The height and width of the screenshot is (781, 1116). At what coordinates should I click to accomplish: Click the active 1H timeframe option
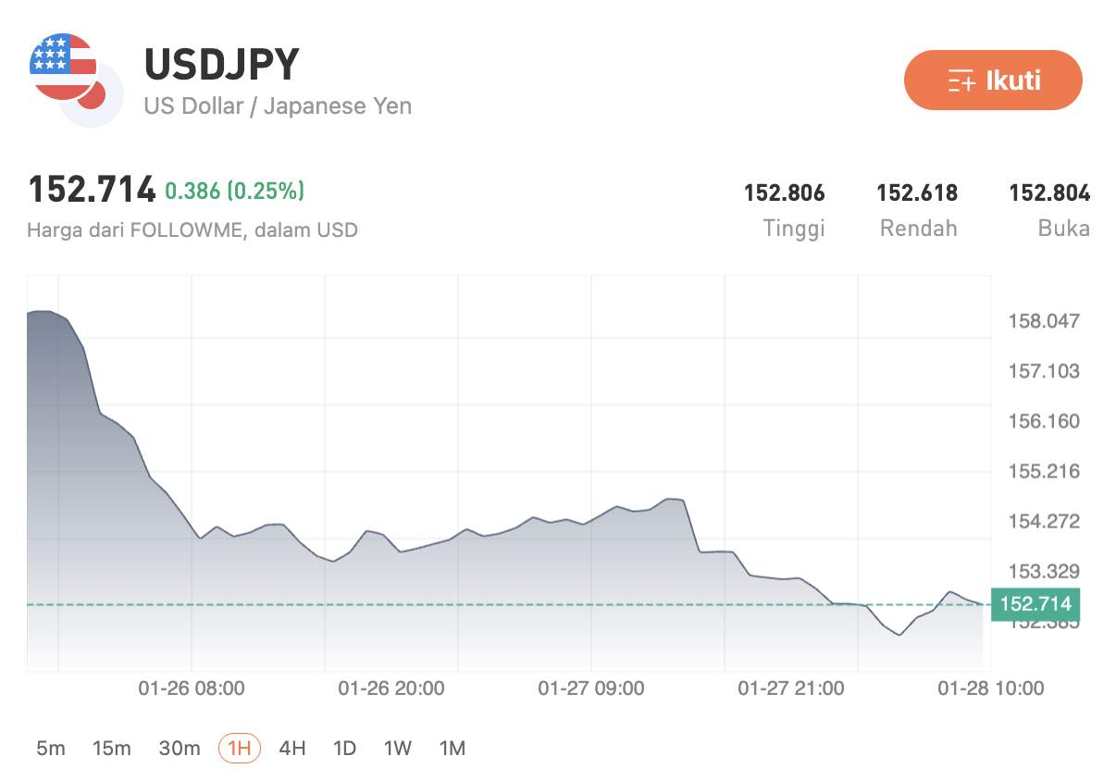point(238,749)
